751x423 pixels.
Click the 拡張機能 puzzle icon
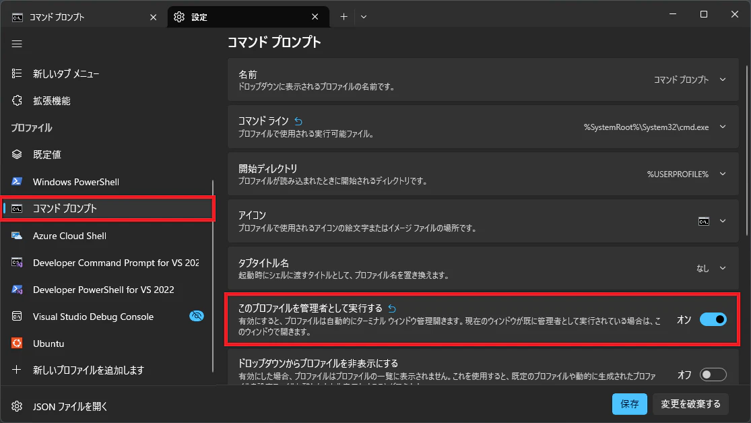tap(17, 100)
